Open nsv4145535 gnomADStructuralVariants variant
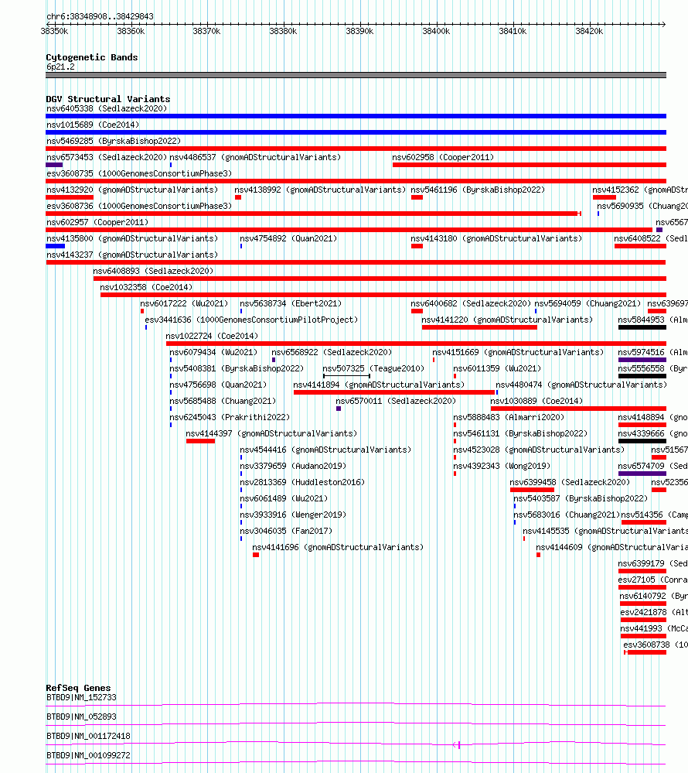 click(x=605, y=532)
